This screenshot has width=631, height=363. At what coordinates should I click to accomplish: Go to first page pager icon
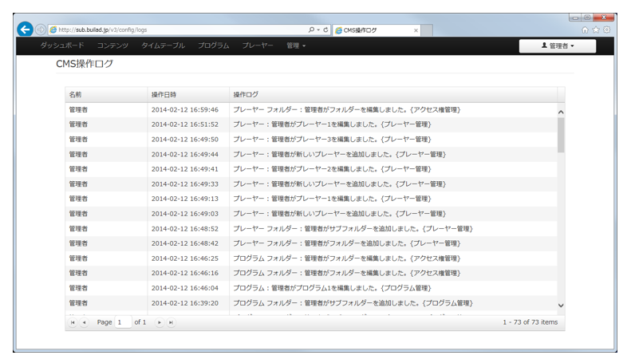click(x=73, y=322)
